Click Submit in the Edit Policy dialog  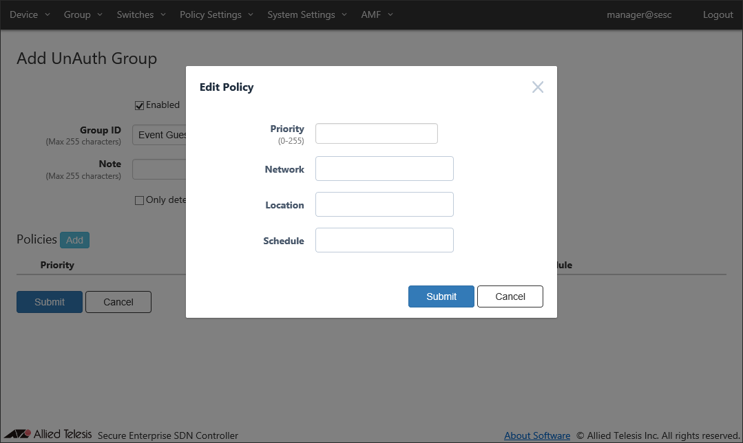tap(441, 296)
